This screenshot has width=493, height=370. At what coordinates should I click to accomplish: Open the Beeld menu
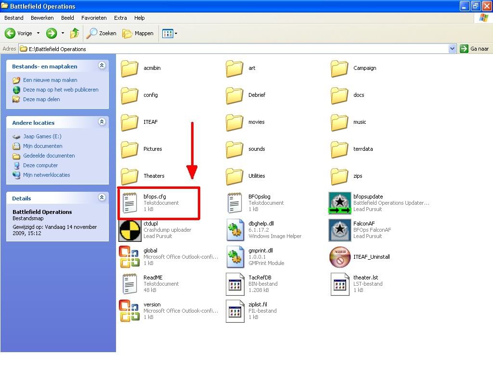(x=67, y=18)
